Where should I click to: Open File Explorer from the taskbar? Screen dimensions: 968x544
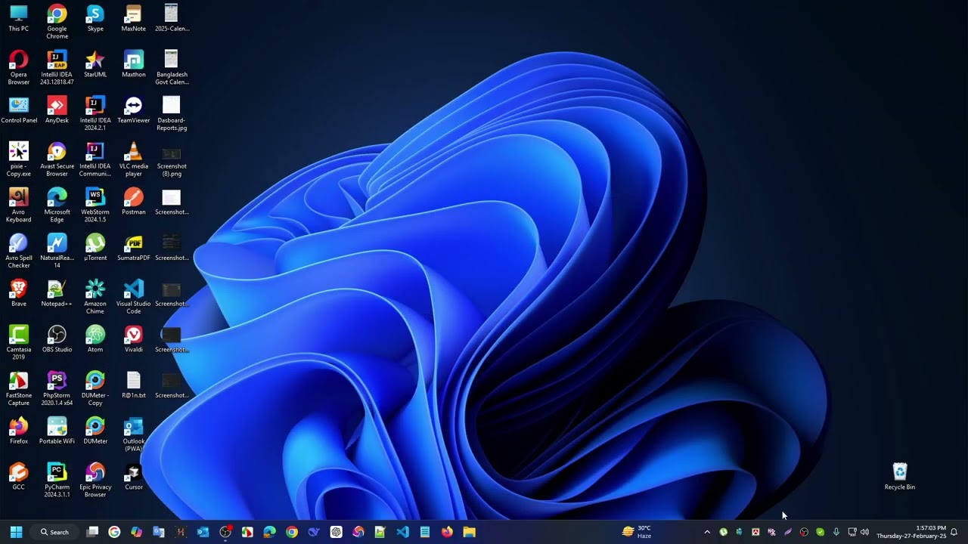pos(469,532)
